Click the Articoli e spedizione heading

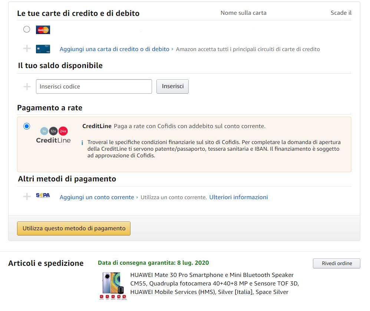[46, 263]
